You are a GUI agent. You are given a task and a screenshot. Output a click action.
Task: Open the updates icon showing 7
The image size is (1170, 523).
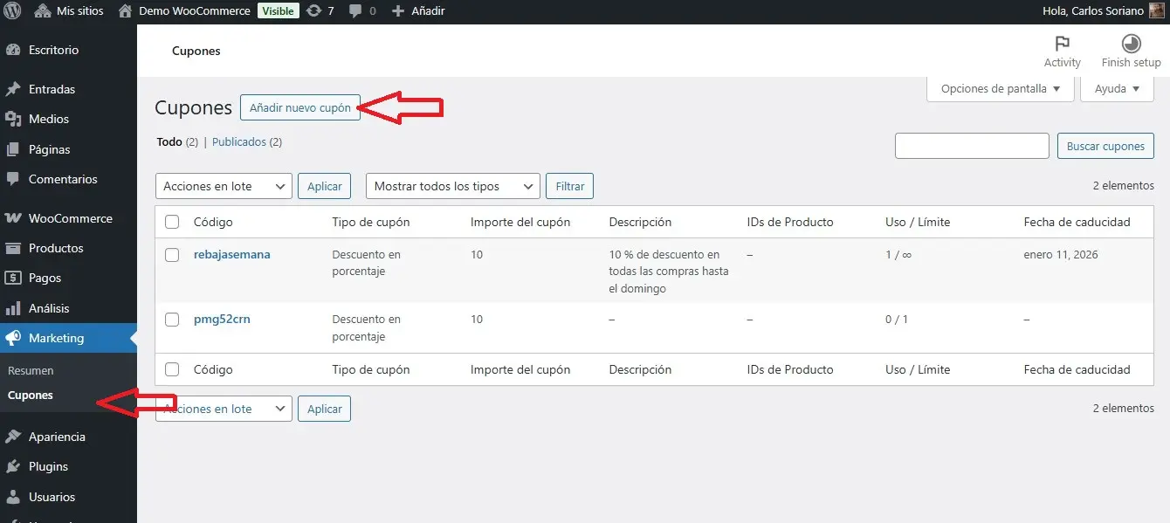click(314, 11)
